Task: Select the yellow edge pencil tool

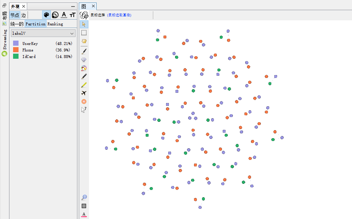Action: click(84, 85)
